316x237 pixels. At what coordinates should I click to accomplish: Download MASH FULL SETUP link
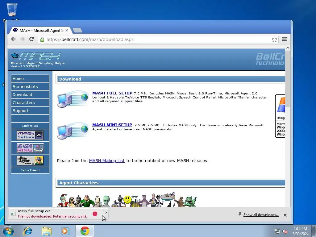pyautogui.click(x=112, y=93)
